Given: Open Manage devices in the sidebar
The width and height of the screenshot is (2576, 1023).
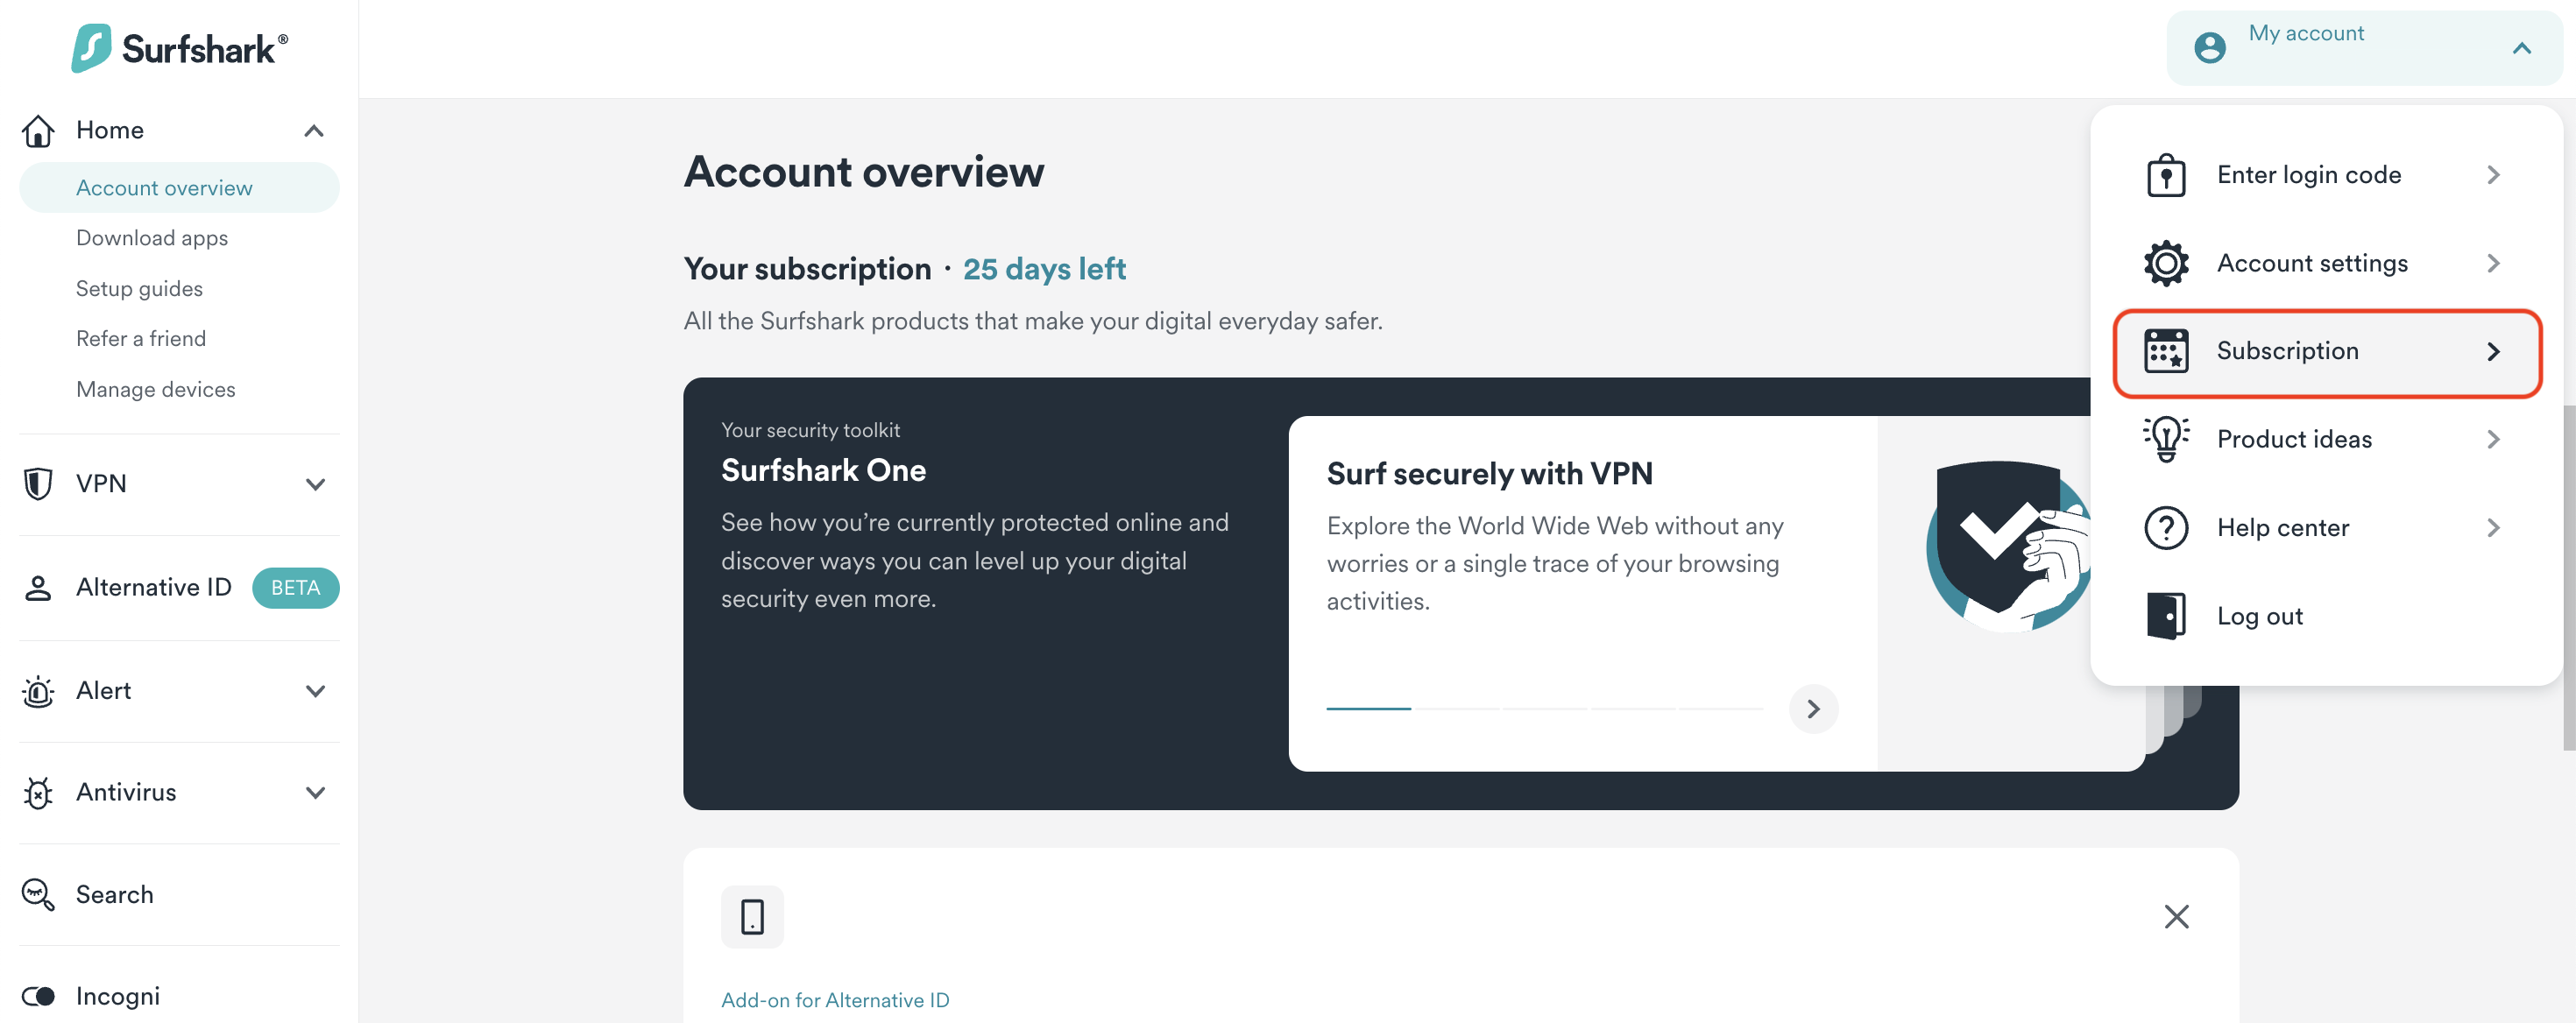Looking at the screenshot, I should (156, 389).
